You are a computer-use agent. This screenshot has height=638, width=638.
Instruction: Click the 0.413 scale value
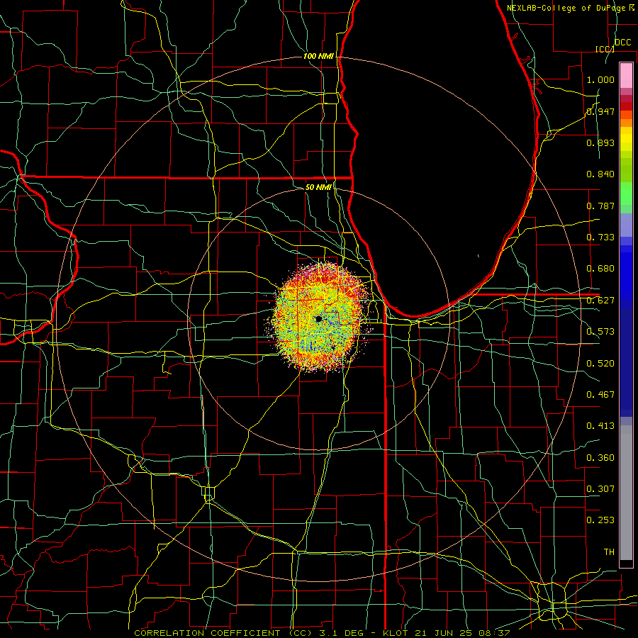pos(600,426)
